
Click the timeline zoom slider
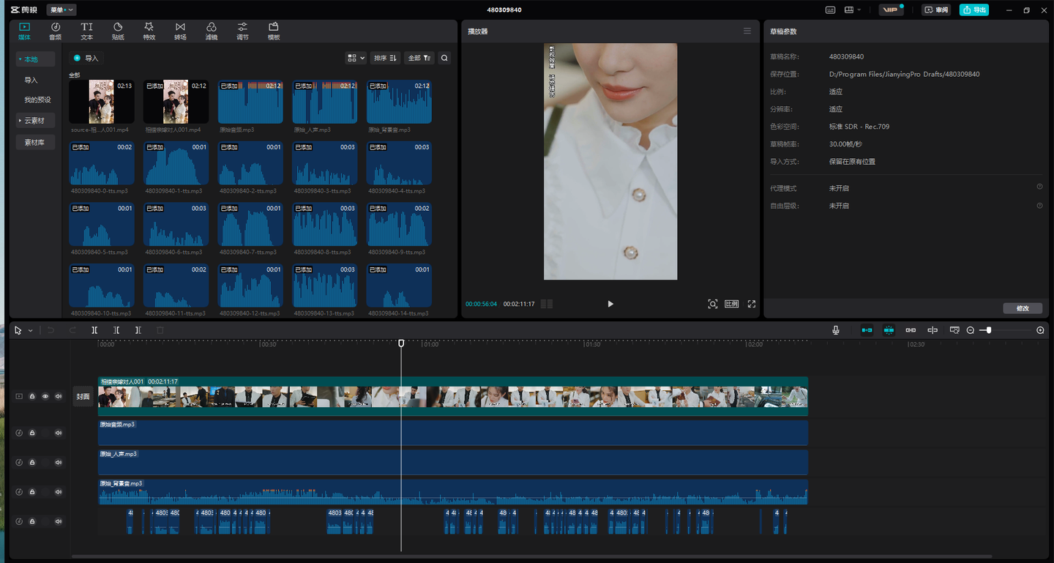pyautogui.click(x=1006, y=330)
